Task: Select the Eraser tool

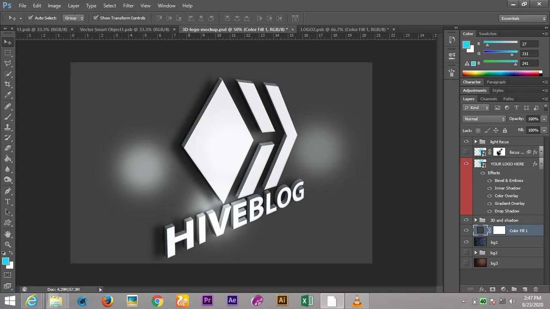Action: coord(8,148)
